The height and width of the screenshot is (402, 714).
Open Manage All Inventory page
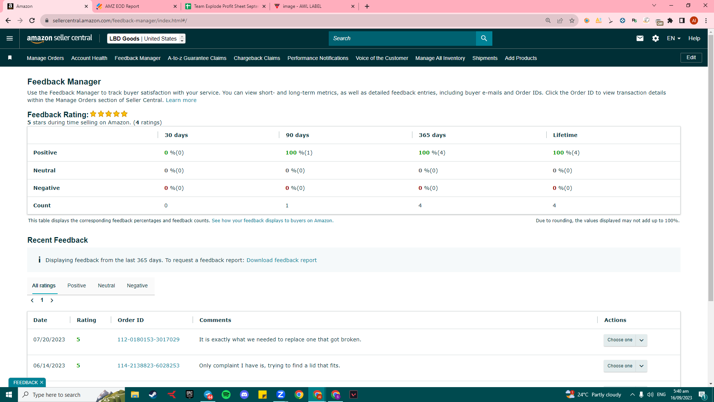tap(440, 58)
